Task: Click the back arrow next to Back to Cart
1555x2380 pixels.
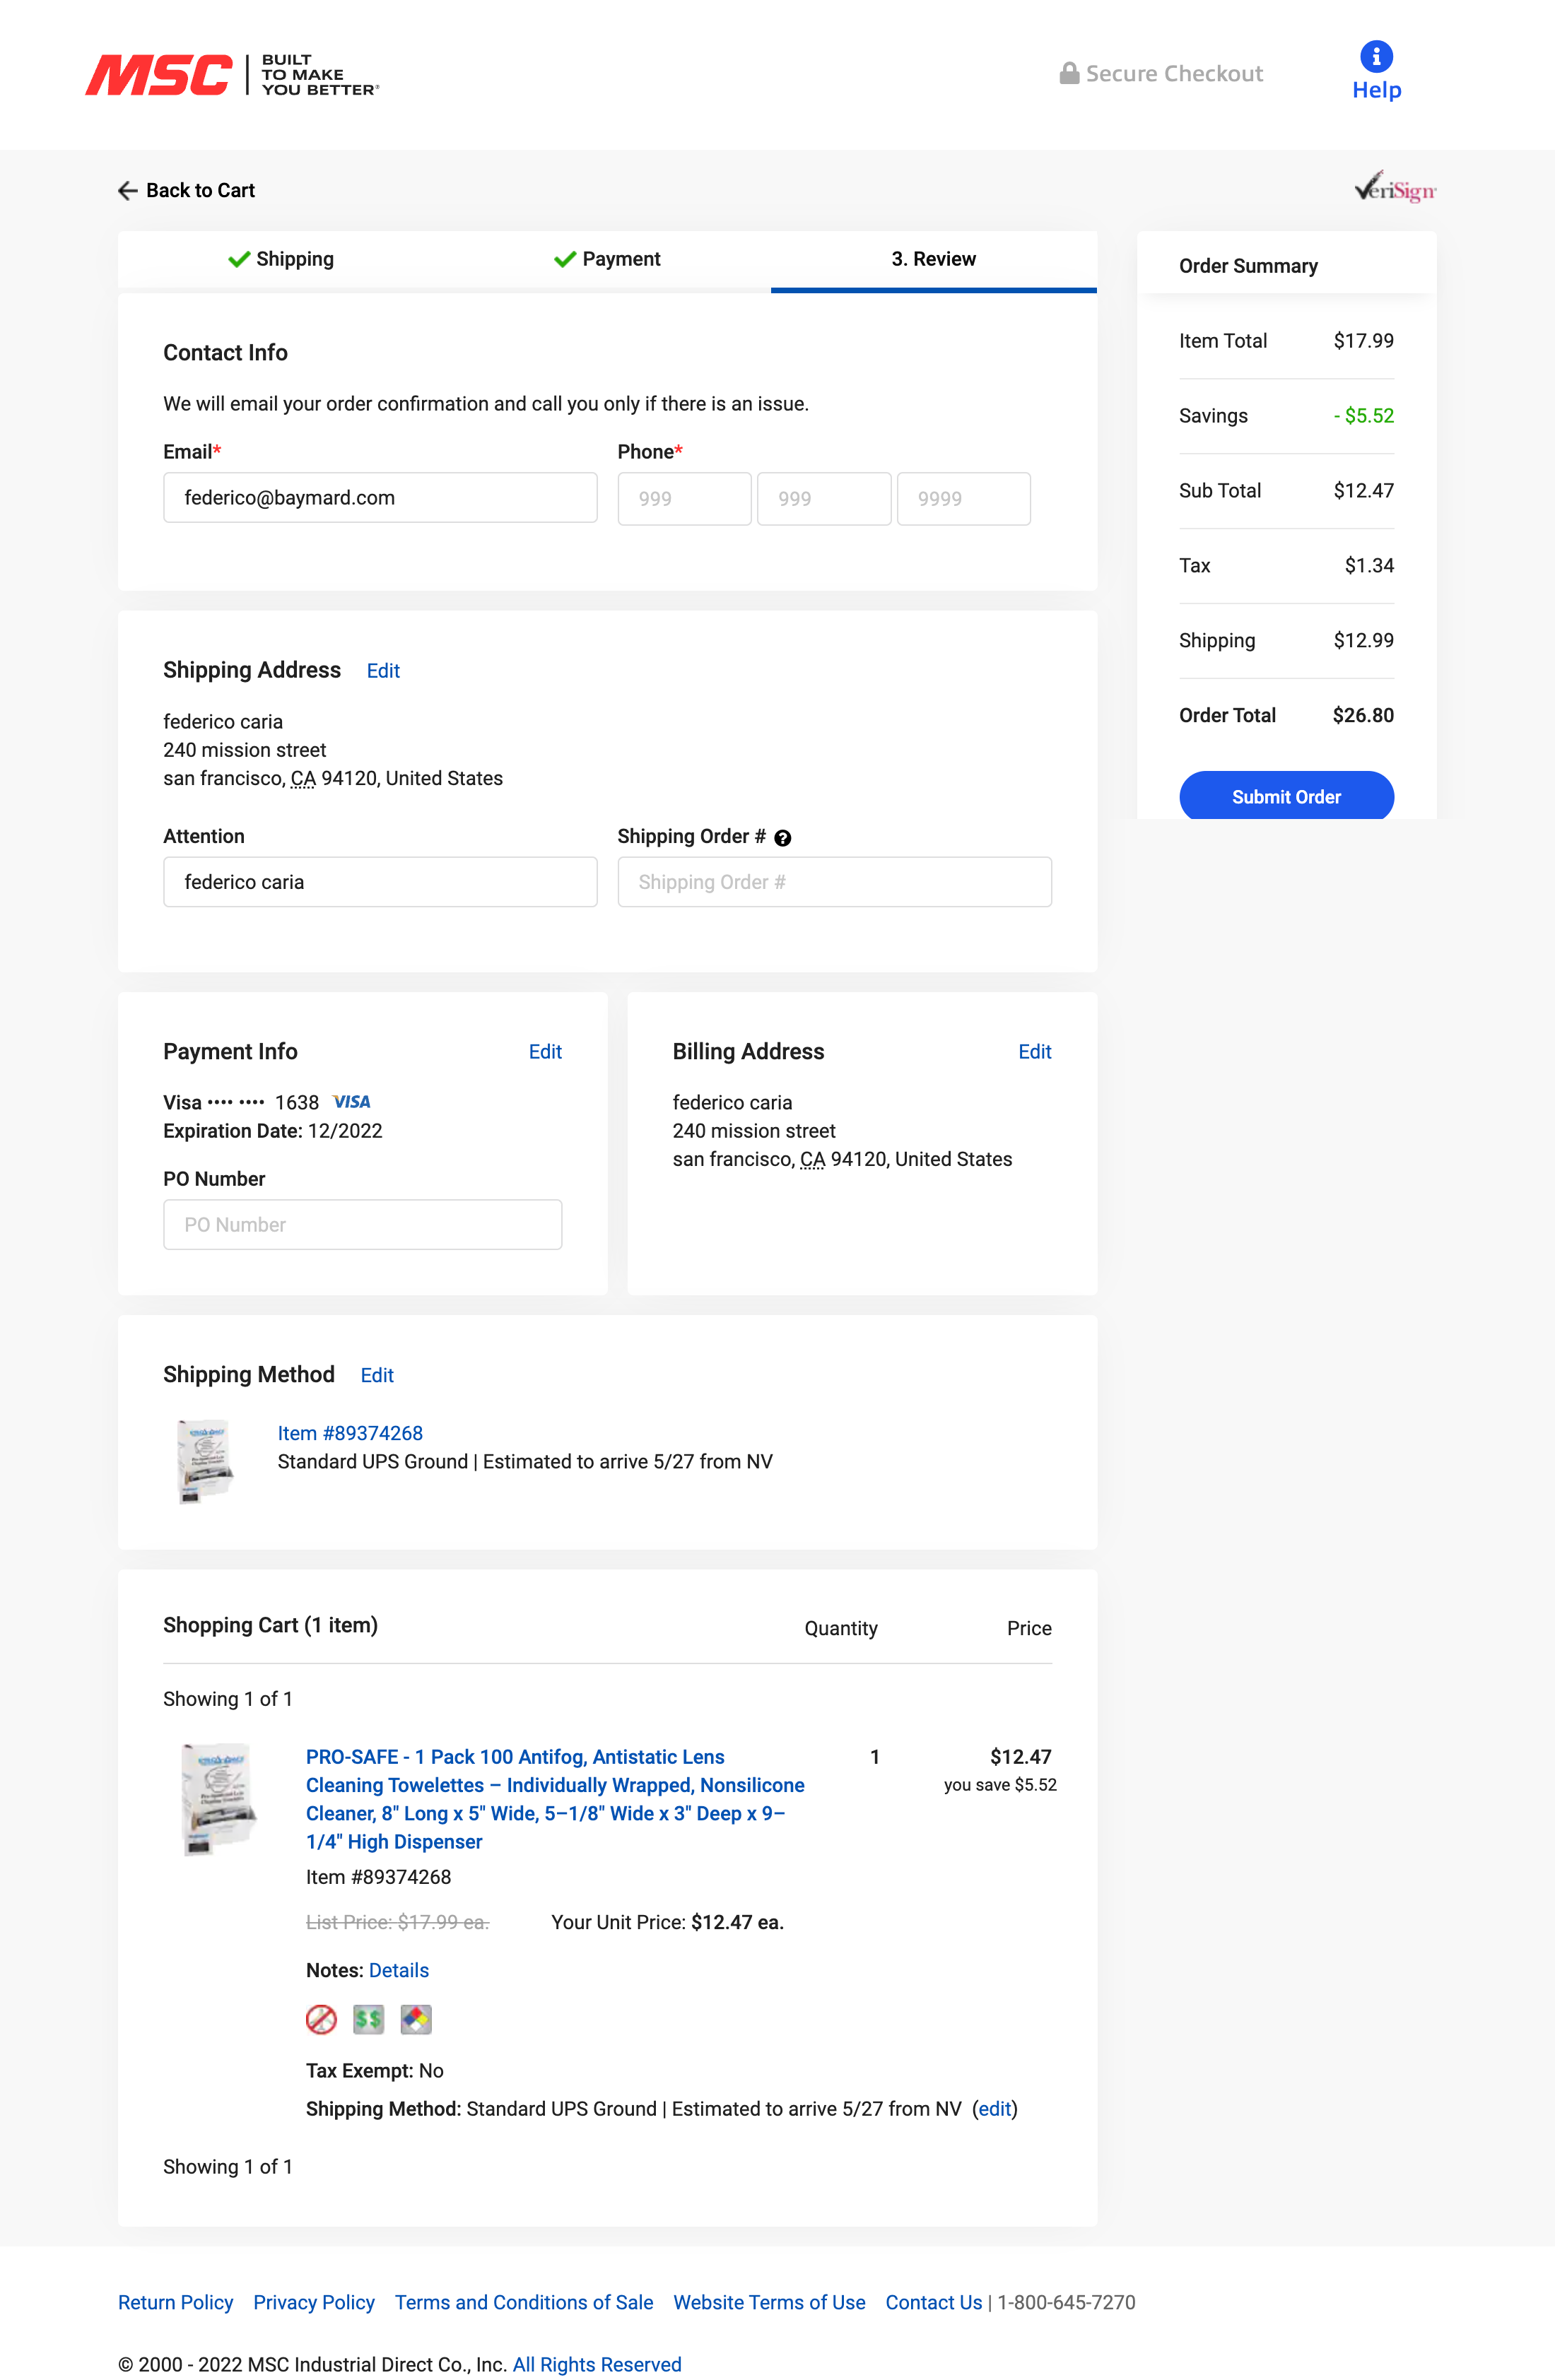Action: (128, 190)
